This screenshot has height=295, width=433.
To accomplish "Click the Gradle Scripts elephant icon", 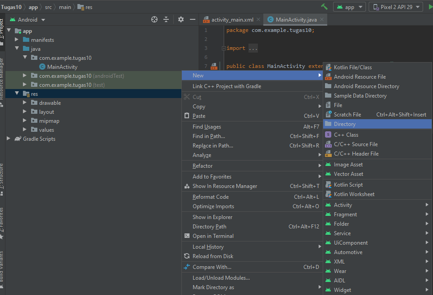I will [18, 139].
